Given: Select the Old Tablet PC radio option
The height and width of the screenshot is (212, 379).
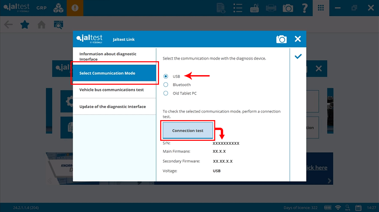Looking at the screenshot, I should pyautogui.click(x=165, y=93).
